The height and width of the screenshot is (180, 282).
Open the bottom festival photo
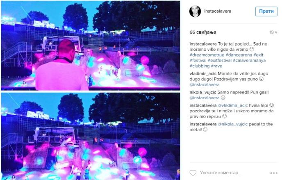click(91, 136)
